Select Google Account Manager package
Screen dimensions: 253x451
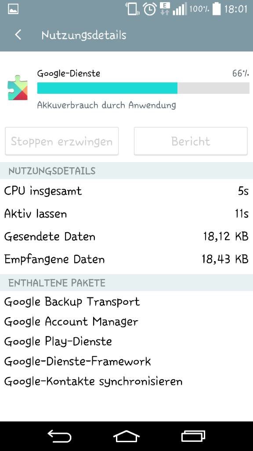[x=71, y=322]
